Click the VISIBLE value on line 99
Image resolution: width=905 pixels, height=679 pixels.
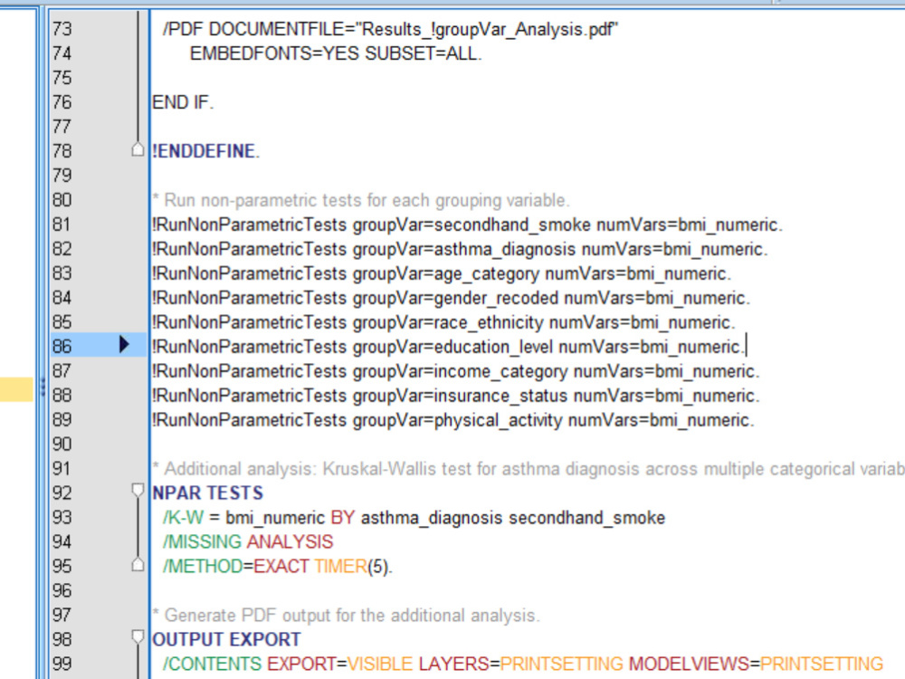coord(380,664)
